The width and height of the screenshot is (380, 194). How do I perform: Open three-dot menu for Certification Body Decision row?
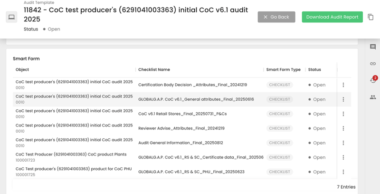click(343, 85)
